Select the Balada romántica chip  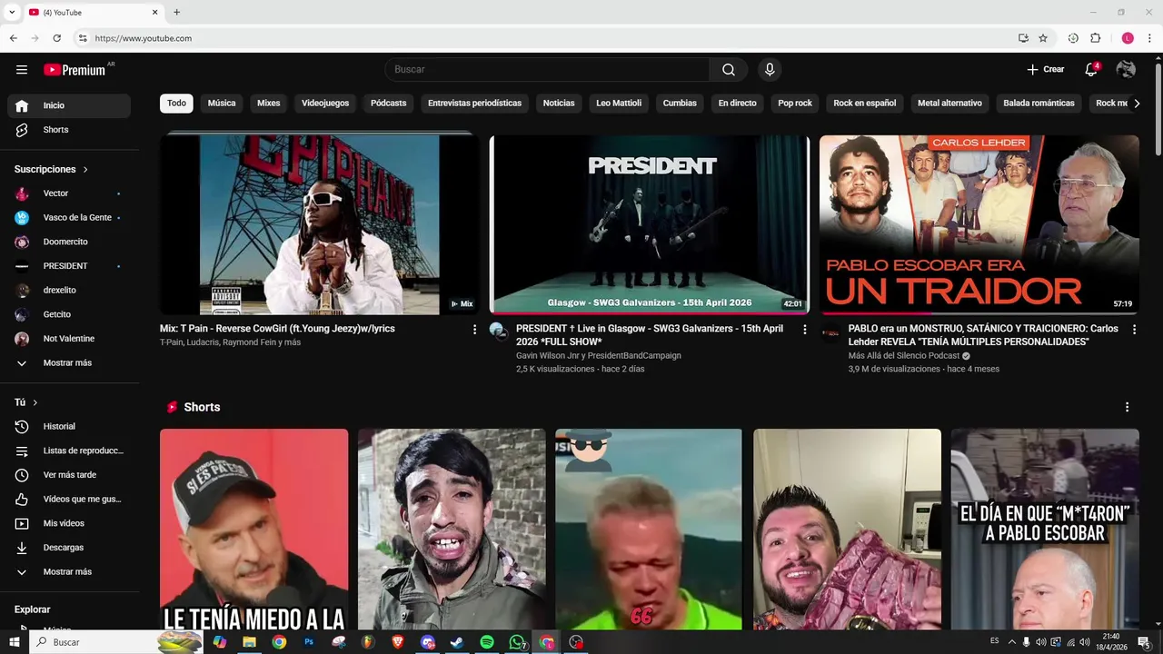(1039, 104)
